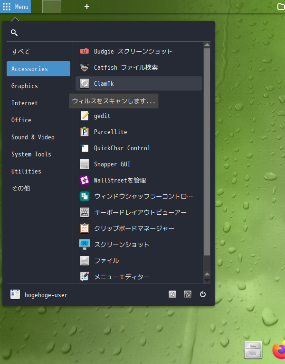Open the ファイル cabinet icon in menu
285x364 pixels.
point(85,261)
